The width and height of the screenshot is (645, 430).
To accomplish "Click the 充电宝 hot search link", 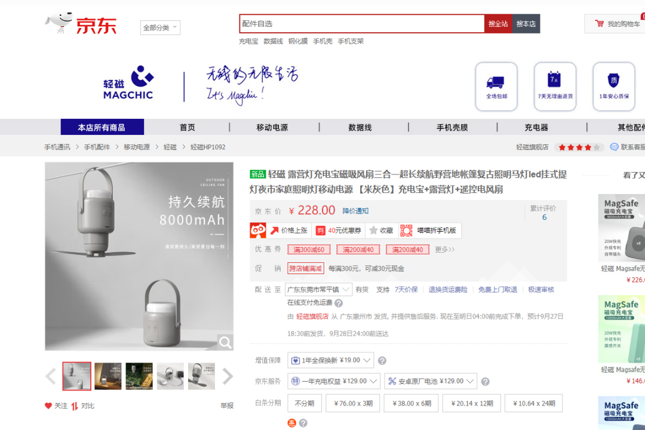I will 248,41.
